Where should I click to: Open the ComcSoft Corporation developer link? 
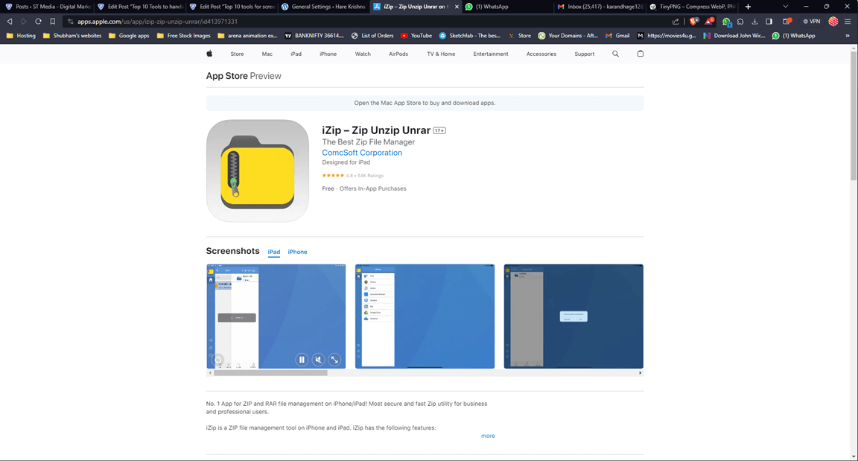click(362, 153)
